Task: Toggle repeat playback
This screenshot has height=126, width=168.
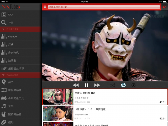Action: point(123,85)
